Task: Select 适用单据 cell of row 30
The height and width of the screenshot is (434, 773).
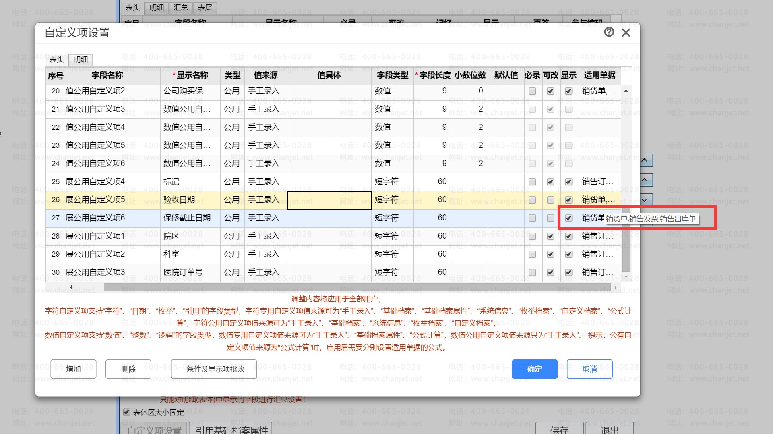Action: (x=599, y=272)
